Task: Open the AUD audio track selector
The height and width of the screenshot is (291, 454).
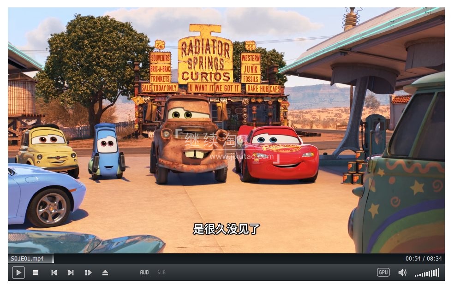Action: click(144, 273)
